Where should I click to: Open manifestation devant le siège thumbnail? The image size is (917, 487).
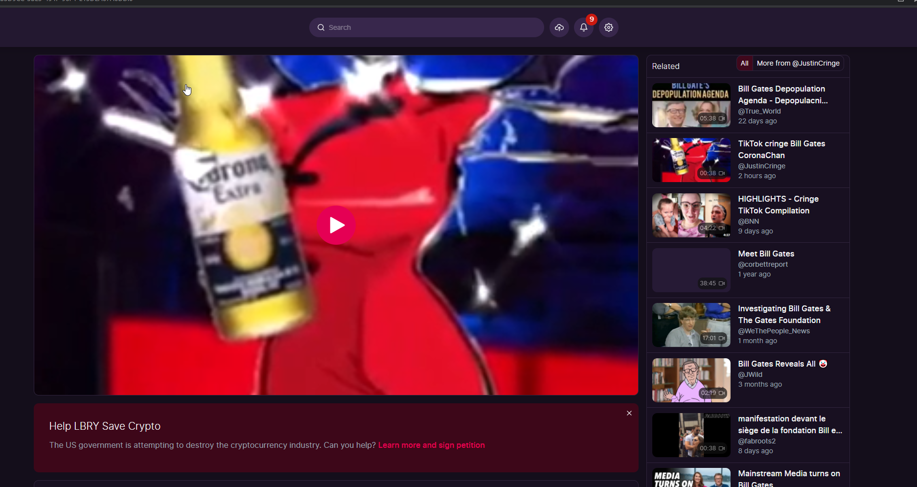(x=691, y=435)
